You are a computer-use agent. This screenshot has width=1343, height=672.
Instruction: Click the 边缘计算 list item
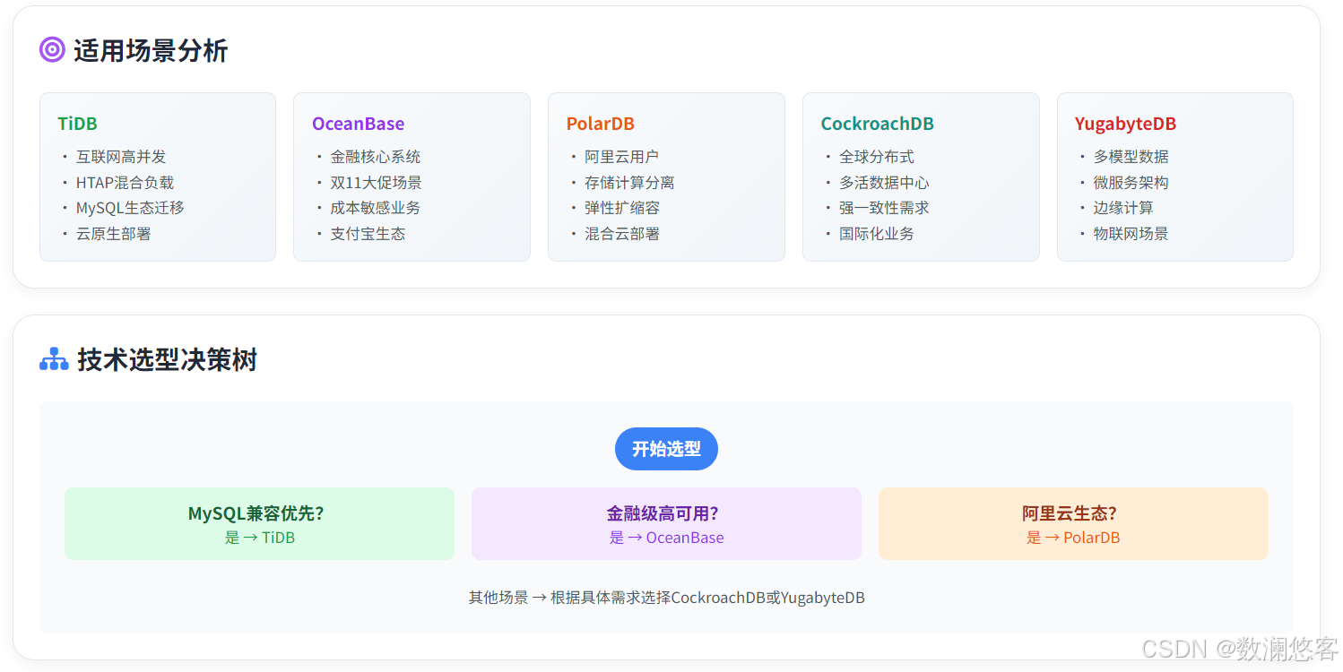click(x=1123, y=208)
